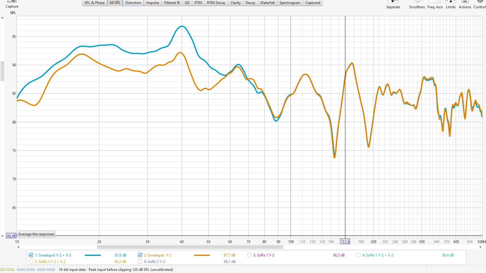Image resolution: width=486 pixels, height=273 pixels.
Task: Open graph Limits settings
Action: point(451,4)
